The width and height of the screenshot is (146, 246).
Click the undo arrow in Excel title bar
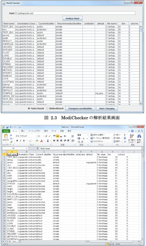coord(10,127)
